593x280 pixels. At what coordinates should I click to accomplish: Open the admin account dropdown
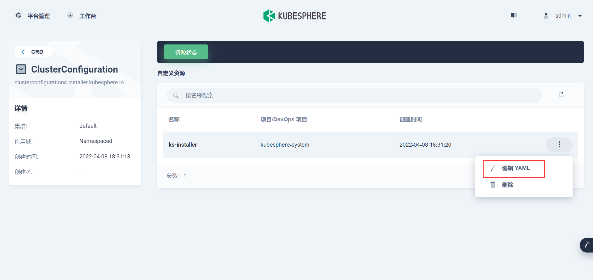pyautogui.click(x=580, y=15)
